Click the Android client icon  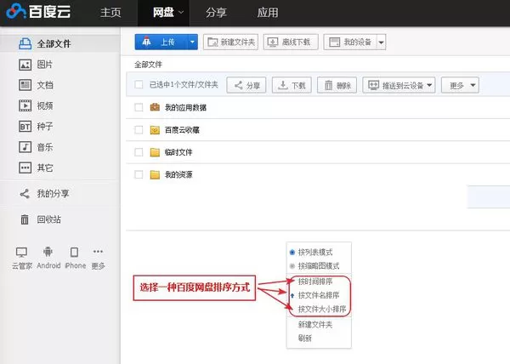coord(48,252)
